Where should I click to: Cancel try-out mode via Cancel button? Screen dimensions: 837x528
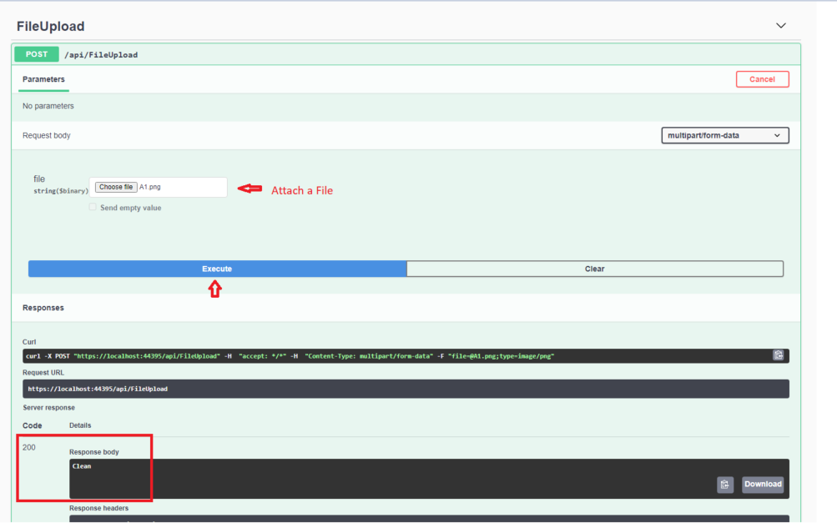coord(761,78)
